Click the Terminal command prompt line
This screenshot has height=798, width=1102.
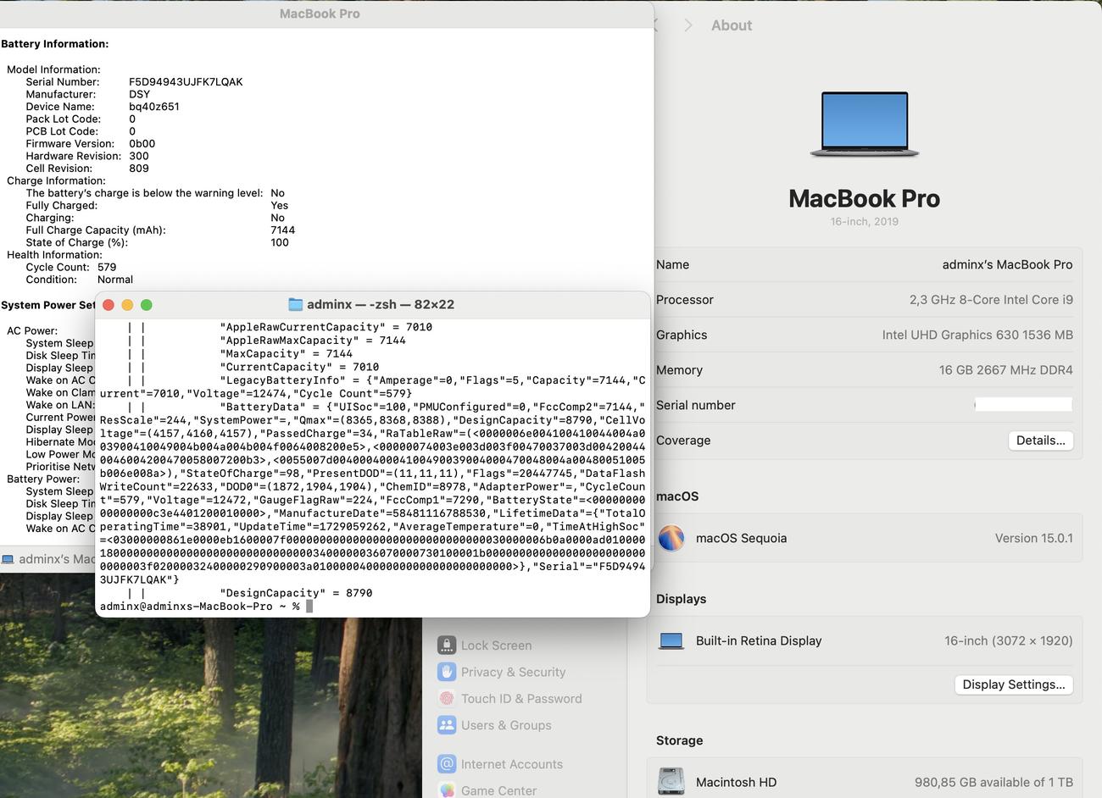coord(206,607)
